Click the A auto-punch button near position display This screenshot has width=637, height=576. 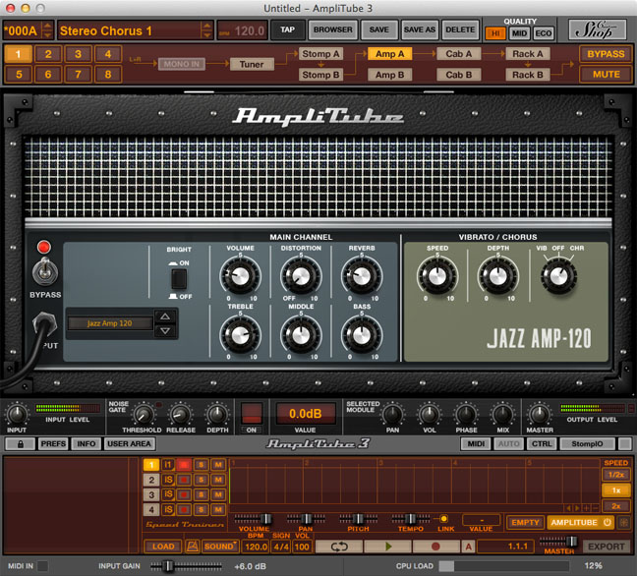click(468, 547)
